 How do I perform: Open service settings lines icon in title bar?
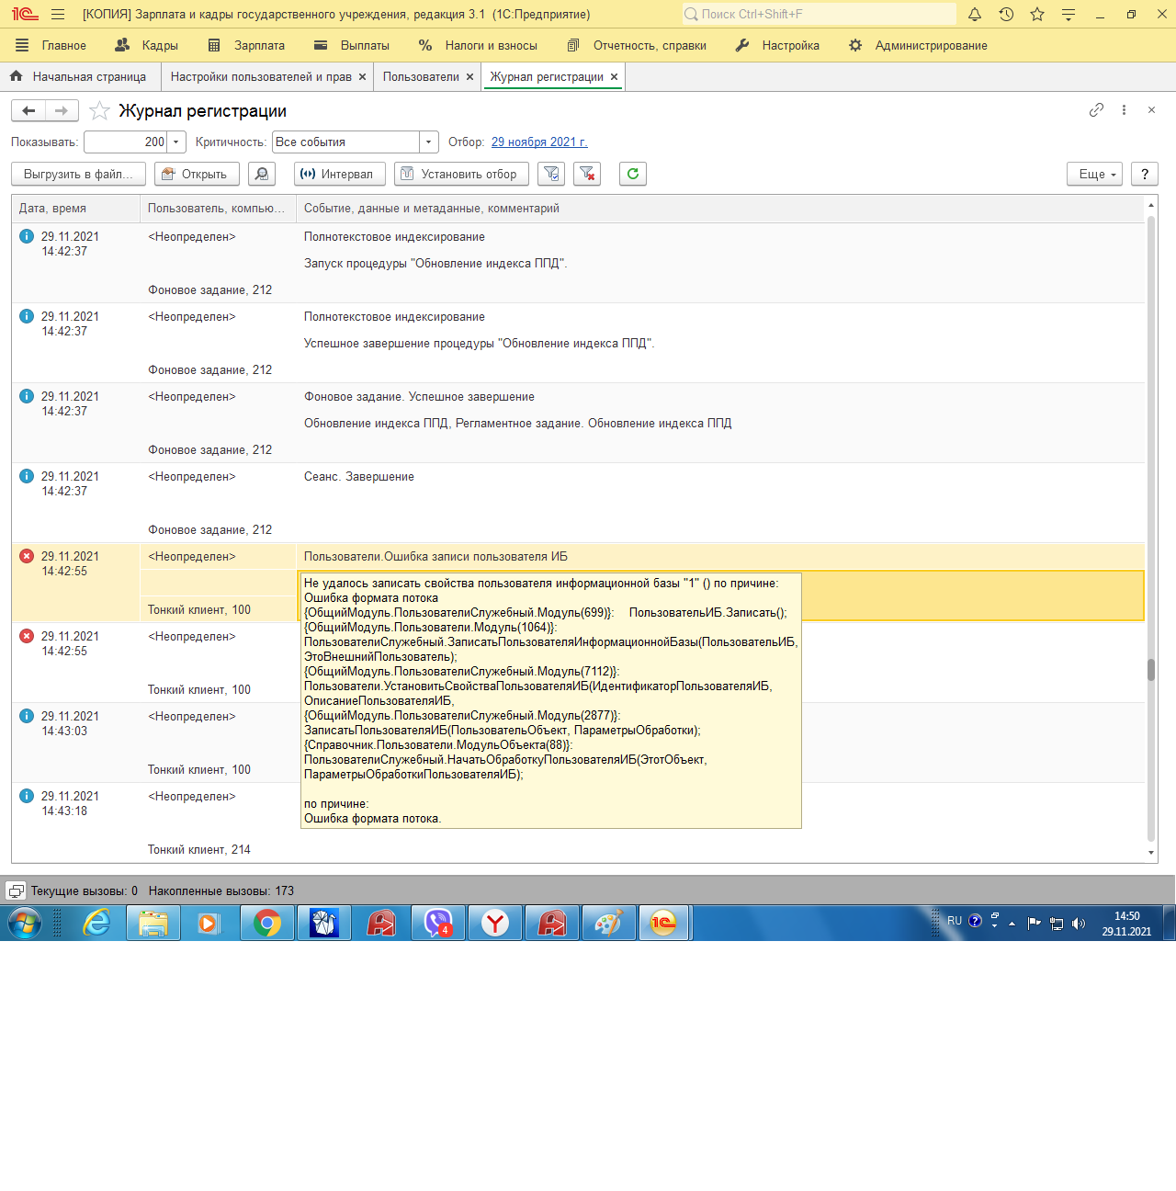point(1069,15)
